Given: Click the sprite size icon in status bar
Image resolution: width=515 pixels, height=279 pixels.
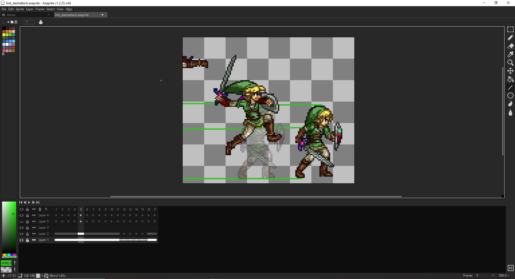Looking at the screenshot, I should coord(20,276).
